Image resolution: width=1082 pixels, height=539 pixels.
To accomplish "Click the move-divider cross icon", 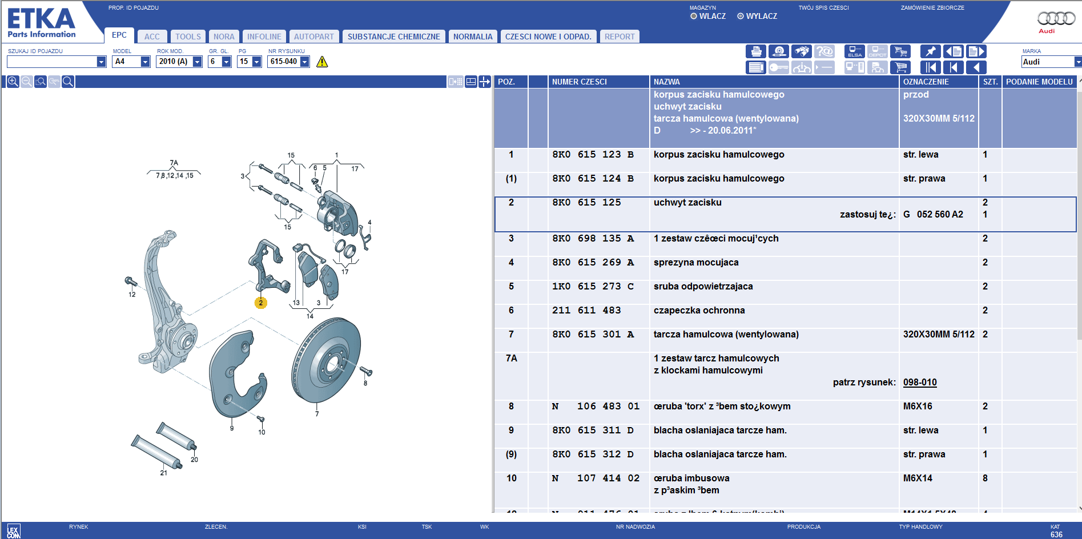I will click(x=485, y=82).
